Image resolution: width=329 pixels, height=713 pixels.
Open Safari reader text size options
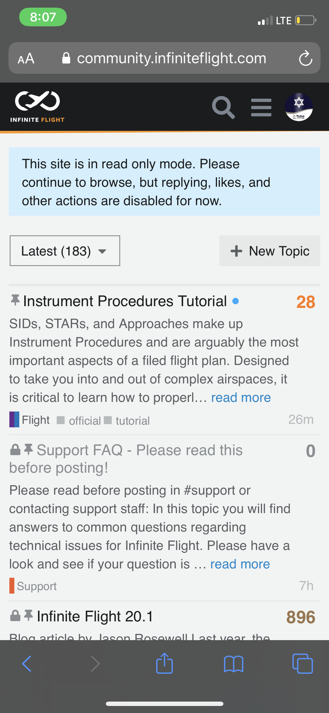(26, 58)
